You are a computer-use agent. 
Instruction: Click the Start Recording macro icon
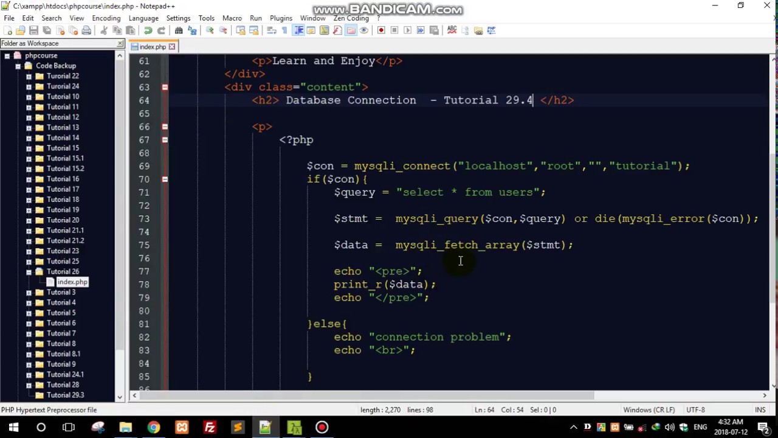381,30
